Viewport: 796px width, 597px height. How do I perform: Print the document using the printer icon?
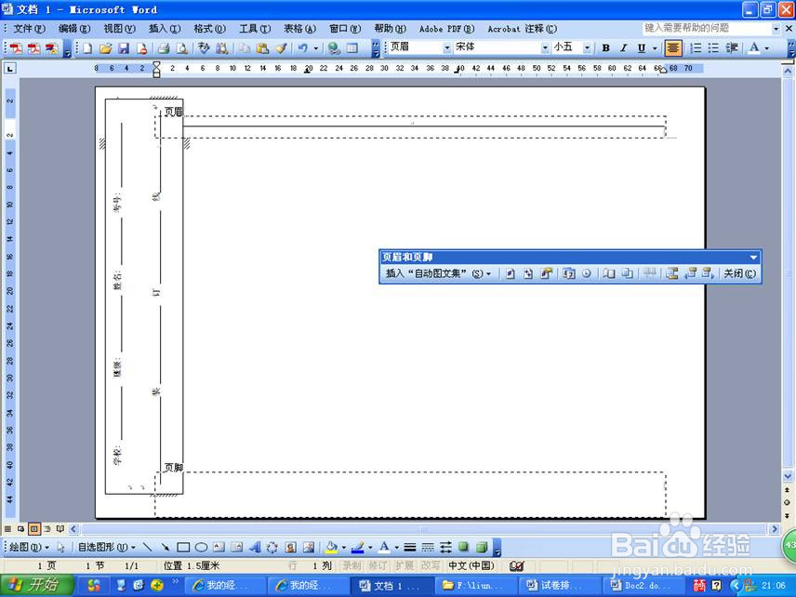164,48
